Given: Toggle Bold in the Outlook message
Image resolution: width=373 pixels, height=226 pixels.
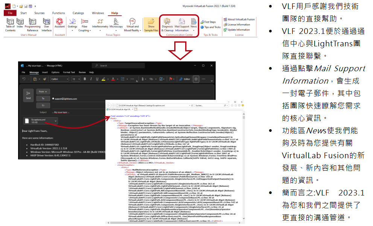Looking at the screenshot, I should pyautogui.click(x=85, y=79).
